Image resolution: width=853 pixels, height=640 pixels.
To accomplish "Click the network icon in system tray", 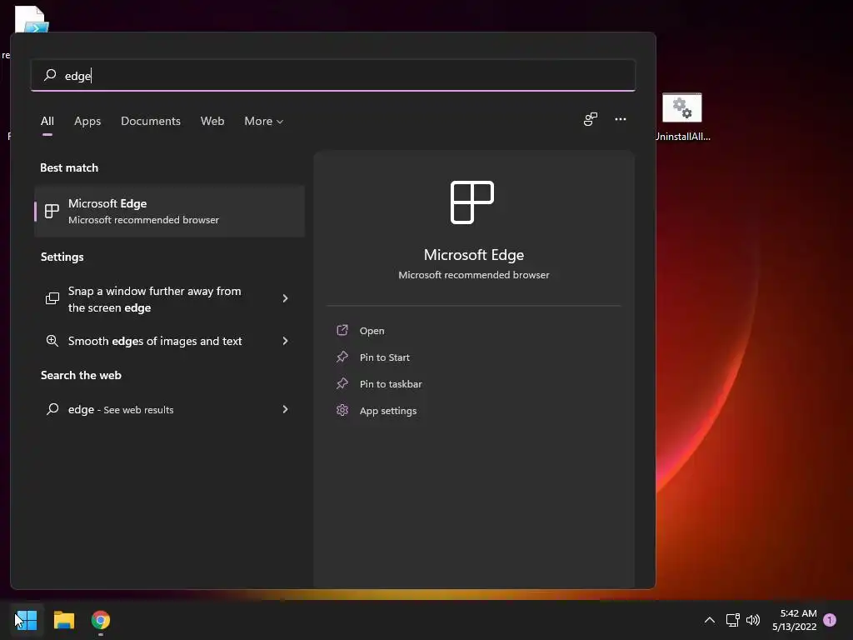I will pyautogui.click(x=733, y=619).
